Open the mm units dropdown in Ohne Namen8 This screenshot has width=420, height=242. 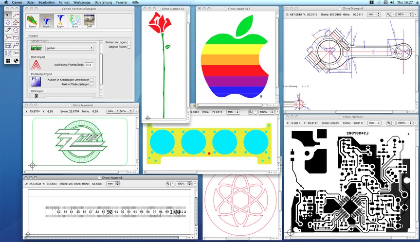(x=151, y=184)
